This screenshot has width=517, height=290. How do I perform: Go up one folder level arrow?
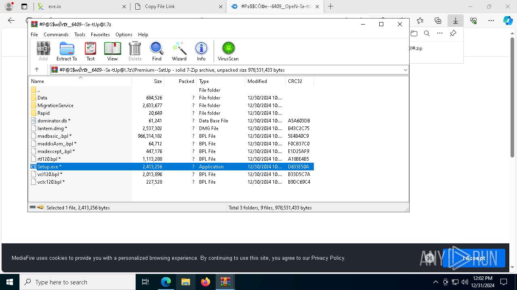tap(37, 70)
